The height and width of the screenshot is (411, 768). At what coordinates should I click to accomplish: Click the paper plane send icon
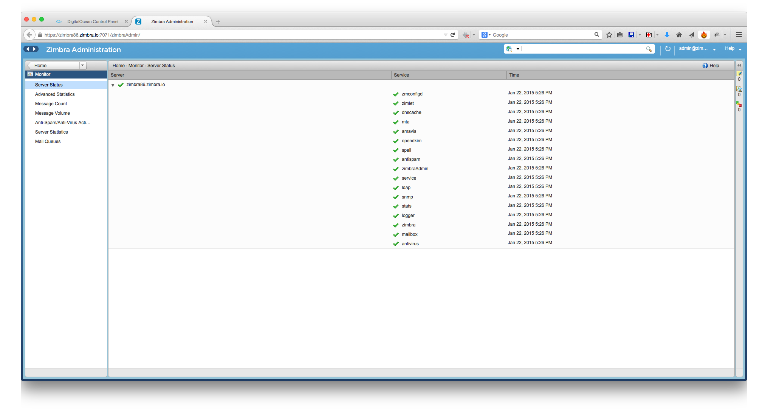pos(691,35)
